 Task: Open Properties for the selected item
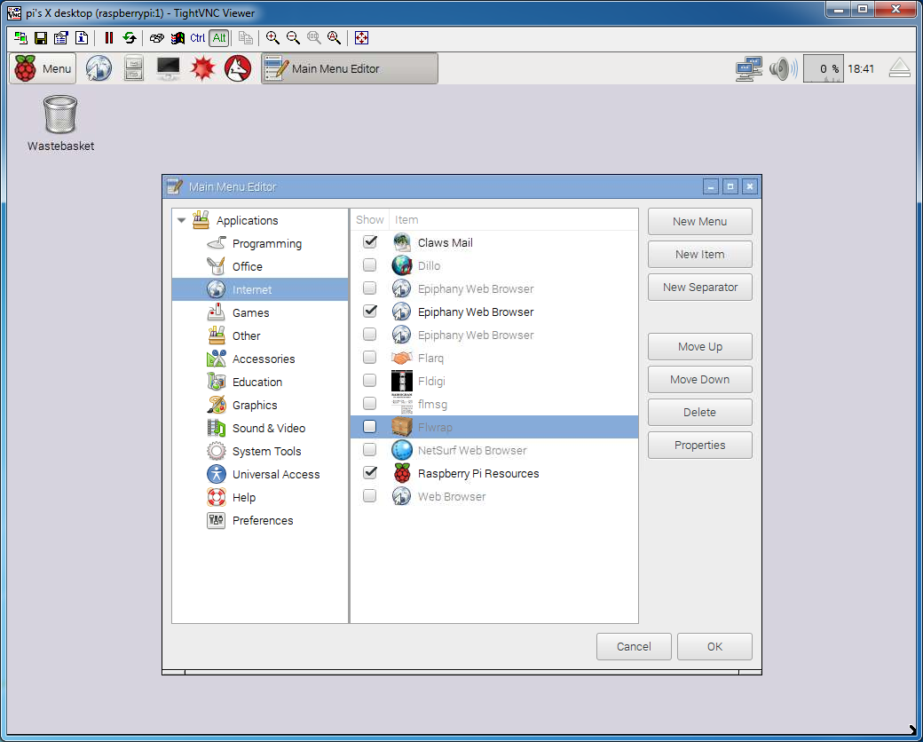700,446
